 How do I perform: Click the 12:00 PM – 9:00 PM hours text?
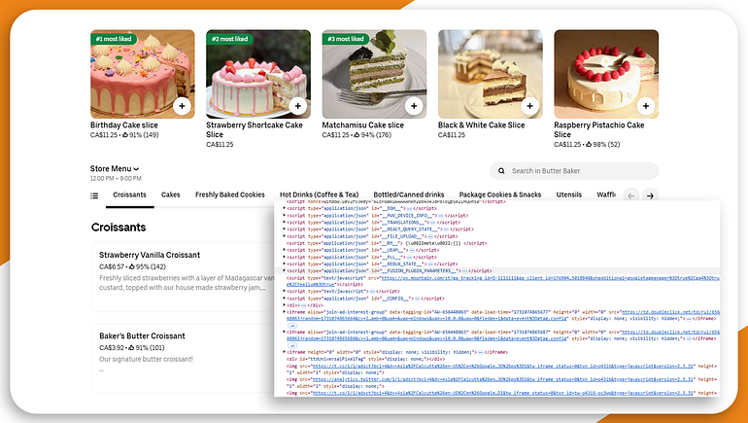point(116,179)
